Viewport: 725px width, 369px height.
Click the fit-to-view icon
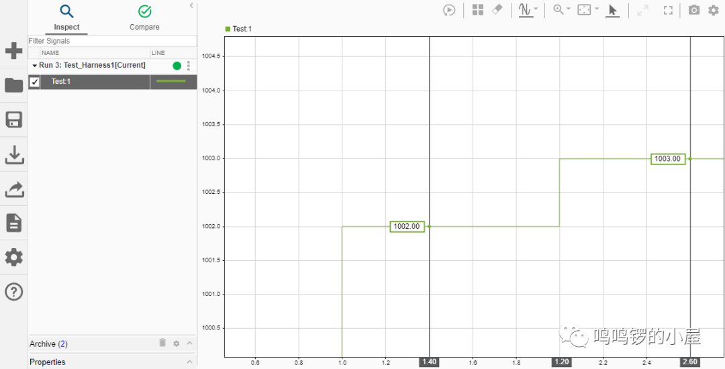coord(585,10)
